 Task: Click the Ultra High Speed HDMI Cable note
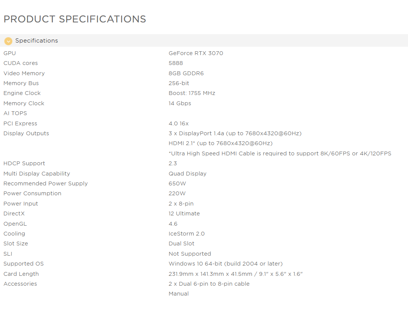[280, 153]
